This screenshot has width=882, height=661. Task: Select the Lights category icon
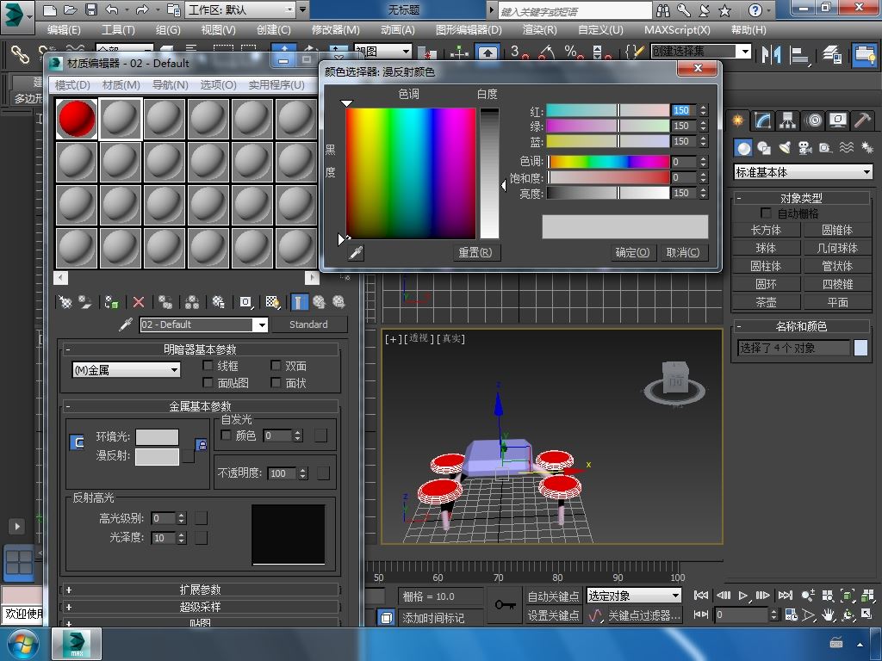785,148
